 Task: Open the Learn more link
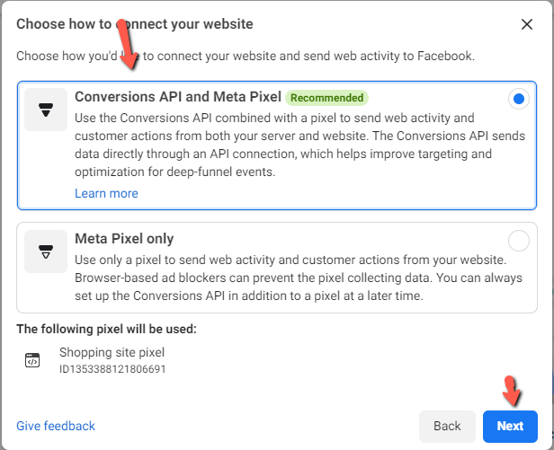pyautogui.click(x=106, y=193)
